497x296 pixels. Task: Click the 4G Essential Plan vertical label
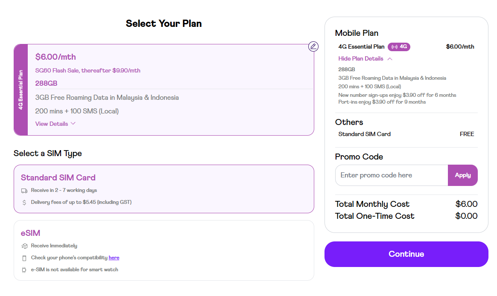click(21, 90)
